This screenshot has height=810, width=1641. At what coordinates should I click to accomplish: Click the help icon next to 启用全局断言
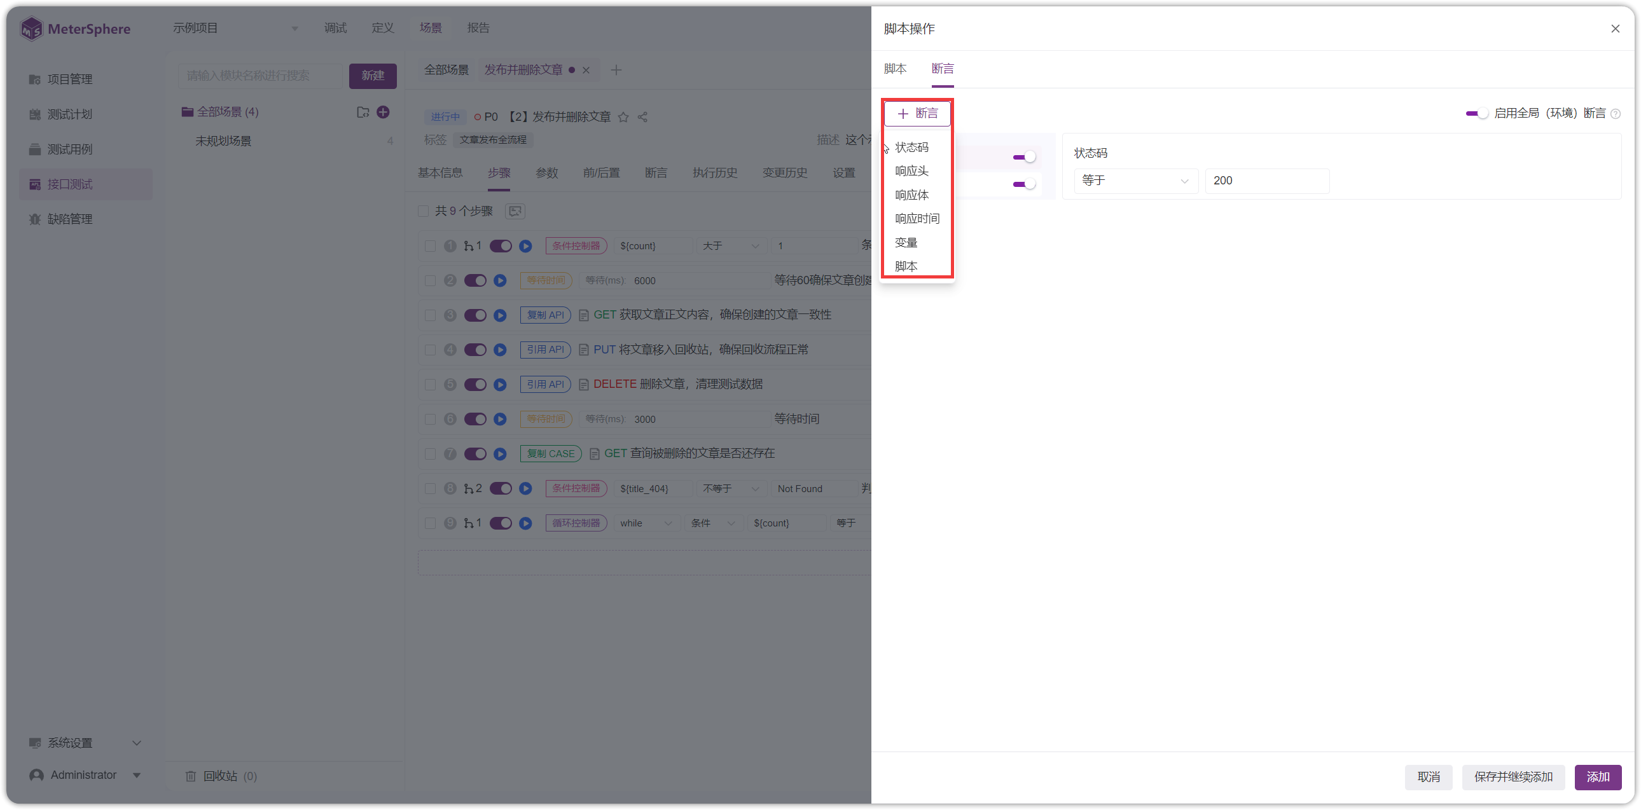click(x=1615, y=114)
